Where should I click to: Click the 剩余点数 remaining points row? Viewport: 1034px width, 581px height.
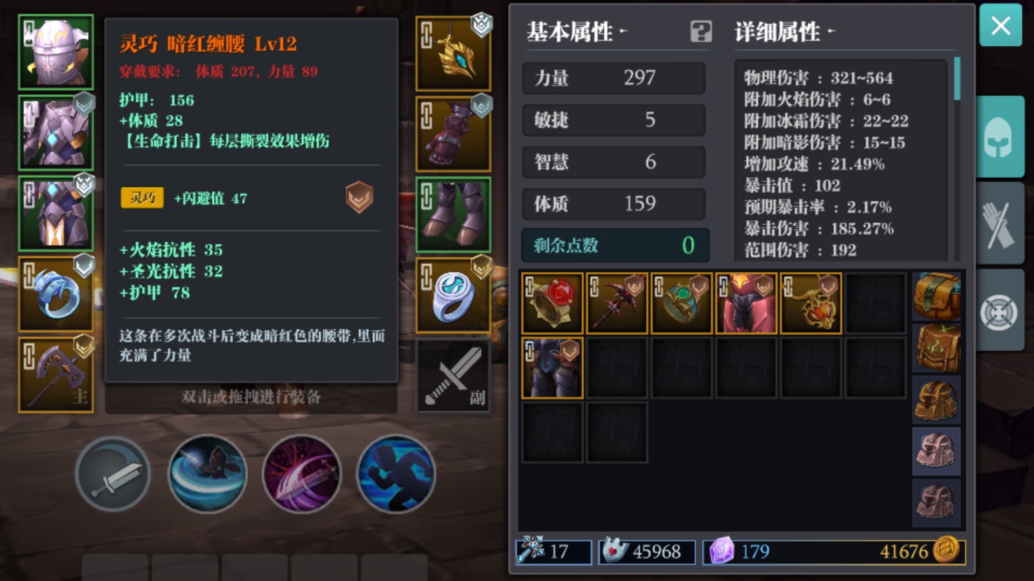click(615, 245)
